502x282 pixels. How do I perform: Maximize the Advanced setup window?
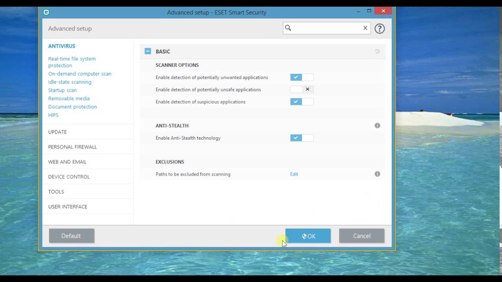point(369,11)
